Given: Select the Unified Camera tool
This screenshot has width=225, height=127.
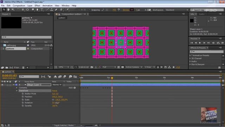Looking at the screenshot, I should 23,10.
